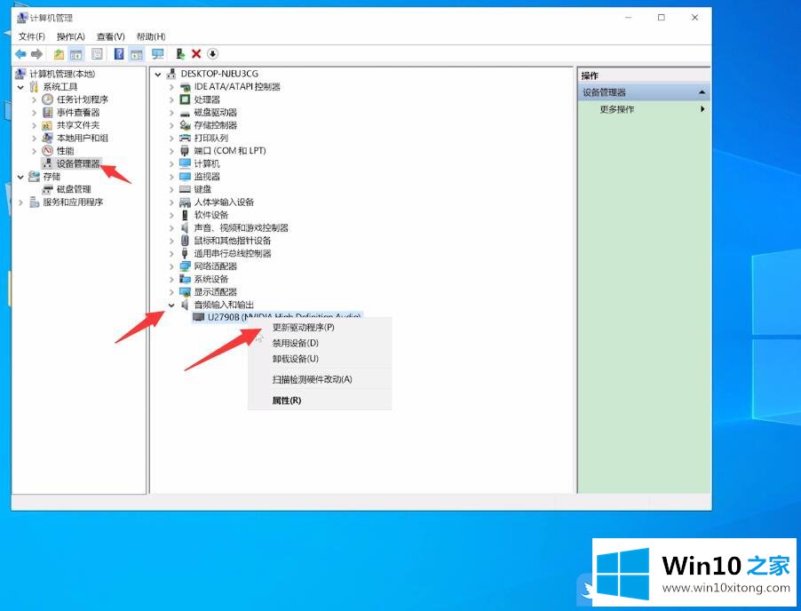Toggle Show/Hide Console Tree toolbar icon
Screen dimensions: 801x611
pyautogui.click(x=76, y=53)
